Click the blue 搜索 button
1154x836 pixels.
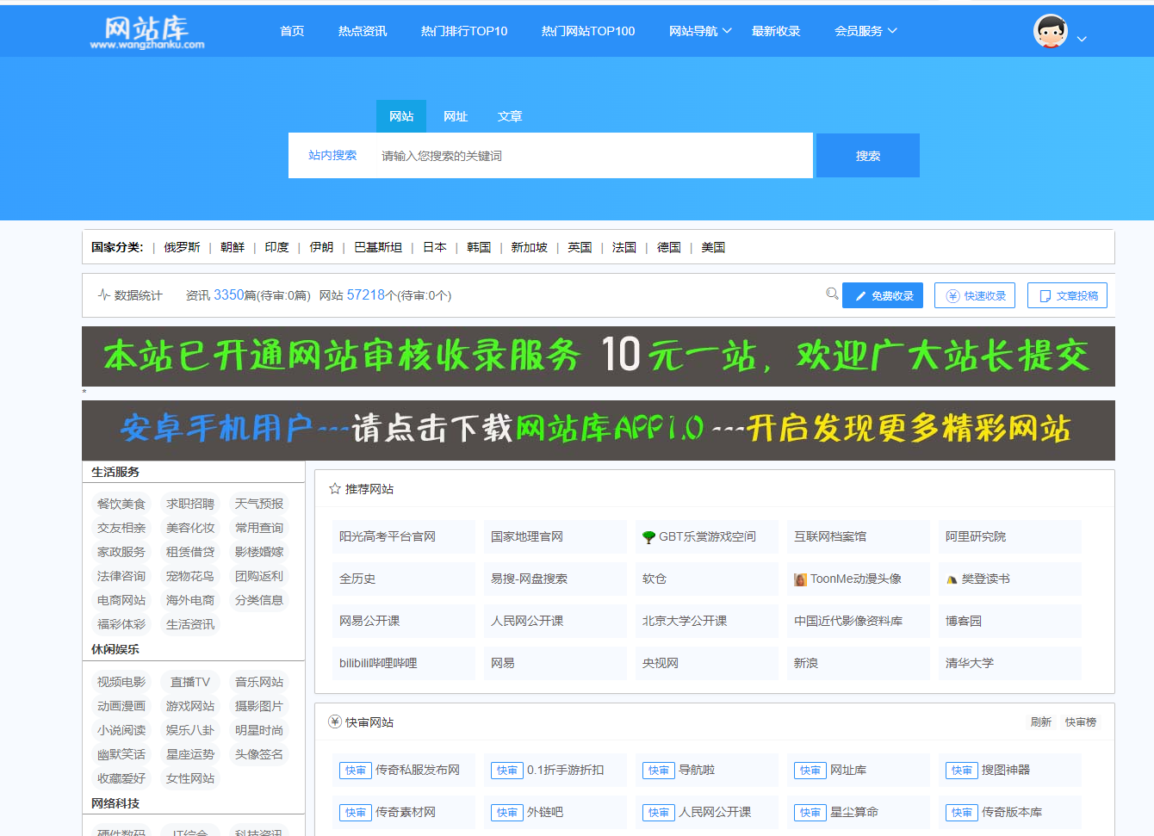click(x=868, y=156)
